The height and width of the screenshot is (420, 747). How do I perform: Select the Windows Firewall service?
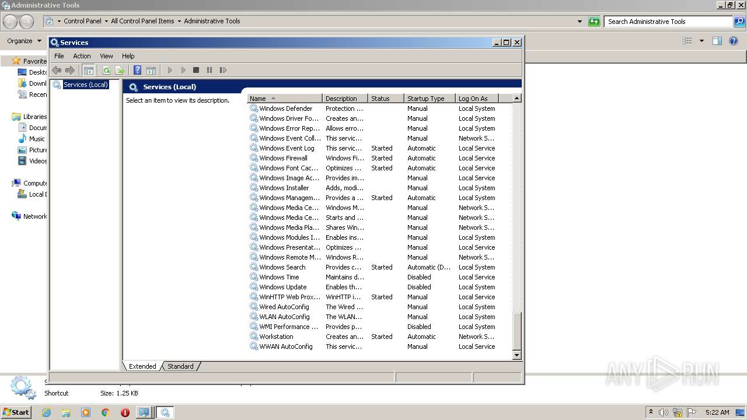[x=379, y=158]
